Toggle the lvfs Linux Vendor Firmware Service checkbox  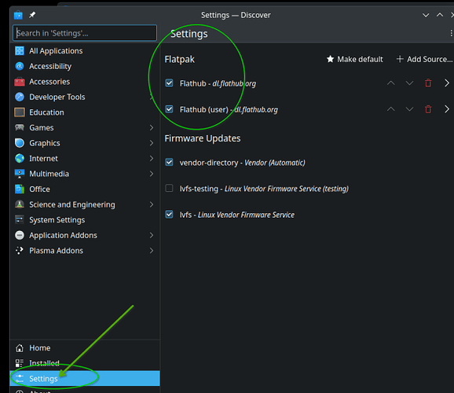pos(169,215)
